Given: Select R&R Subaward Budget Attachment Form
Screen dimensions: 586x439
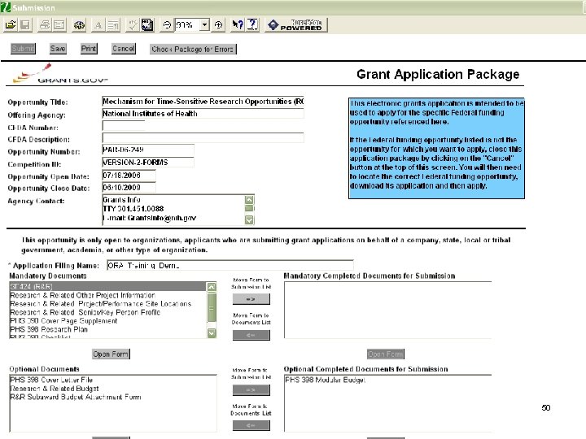Looking at the screenshot, I should click(76, 398).
